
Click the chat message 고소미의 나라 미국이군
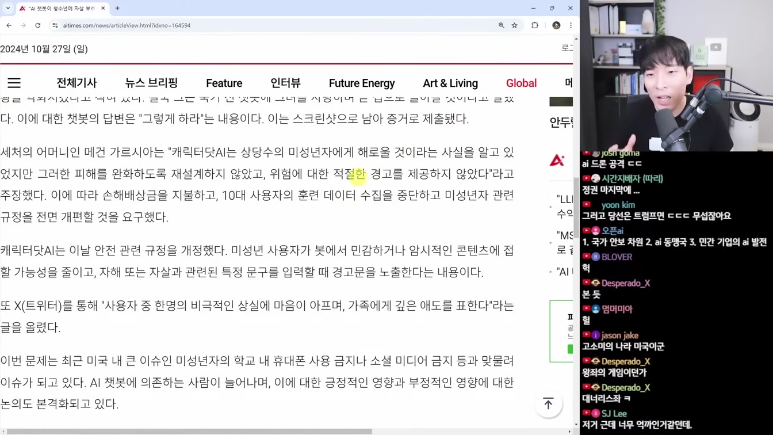(623, 346)
